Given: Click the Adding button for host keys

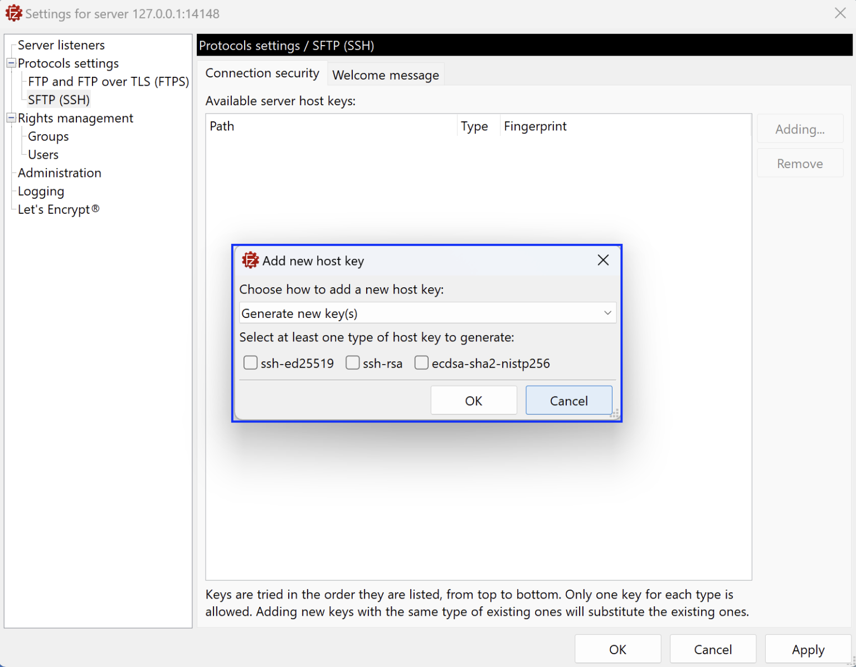Looking at the screenshot, I should [x=800, y=129].
